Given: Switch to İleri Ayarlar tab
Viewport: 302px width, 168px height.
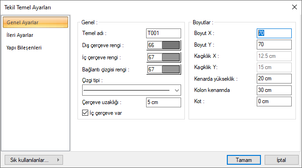Looking at the screenshot, I should (20, 35).
